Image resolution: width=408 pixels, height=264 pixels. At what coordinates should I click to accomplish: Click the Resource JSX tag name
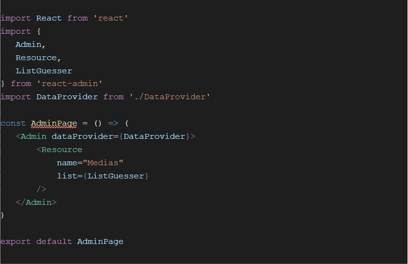pos(62,150)
